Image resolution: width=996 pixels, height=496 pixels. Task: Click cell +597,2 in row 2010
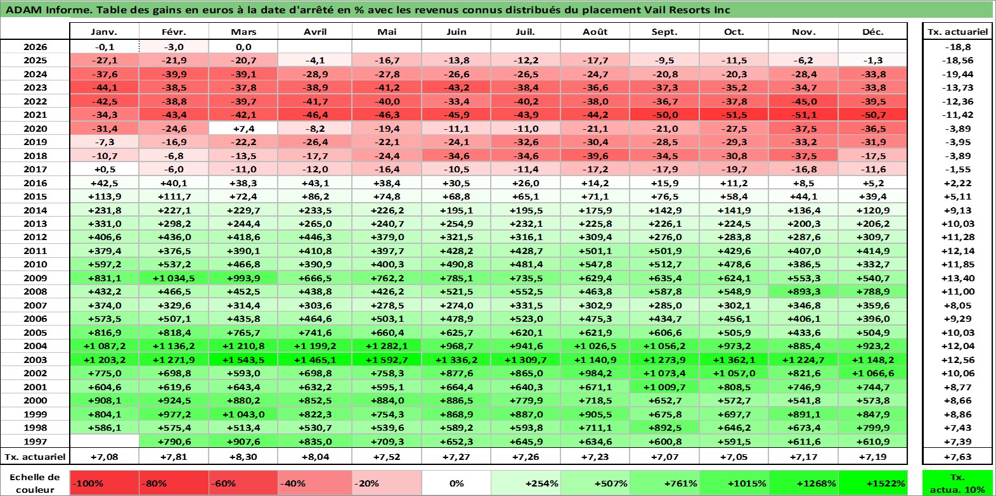104,264
